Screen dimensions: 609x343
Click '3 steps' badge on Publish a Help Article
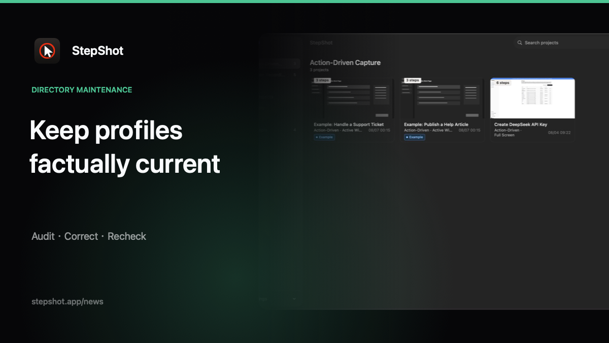tap(412, 80)
